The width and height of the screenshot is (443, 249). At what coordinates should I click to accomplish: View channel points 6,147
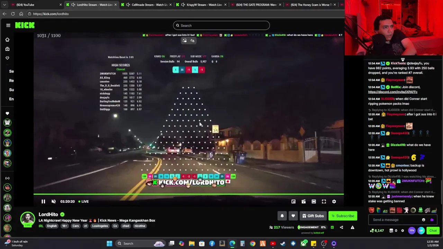click(377, 231)
